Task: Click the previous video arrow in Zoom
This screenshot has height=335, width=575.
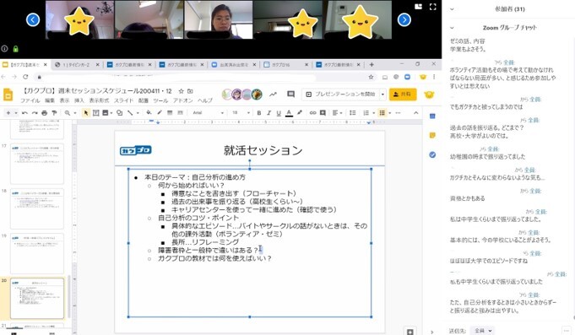Action: coord(33,19)
